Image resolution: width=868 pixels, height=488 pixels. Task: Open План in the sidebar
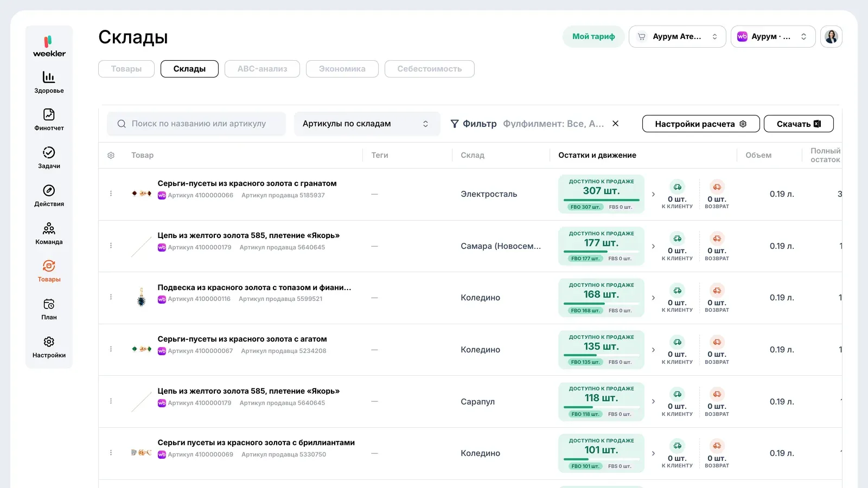[49, 309]
